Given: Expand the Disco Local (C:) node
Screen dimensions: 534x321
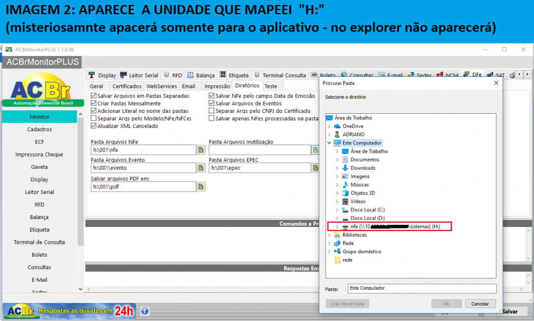Looking at the screenshot, I should coord(337,210).
